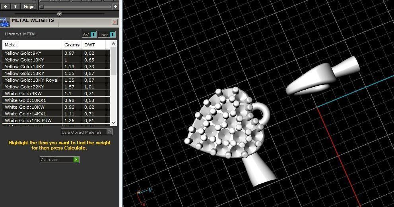Click the DWT column header
394x207 pixels.
point(94,45)
